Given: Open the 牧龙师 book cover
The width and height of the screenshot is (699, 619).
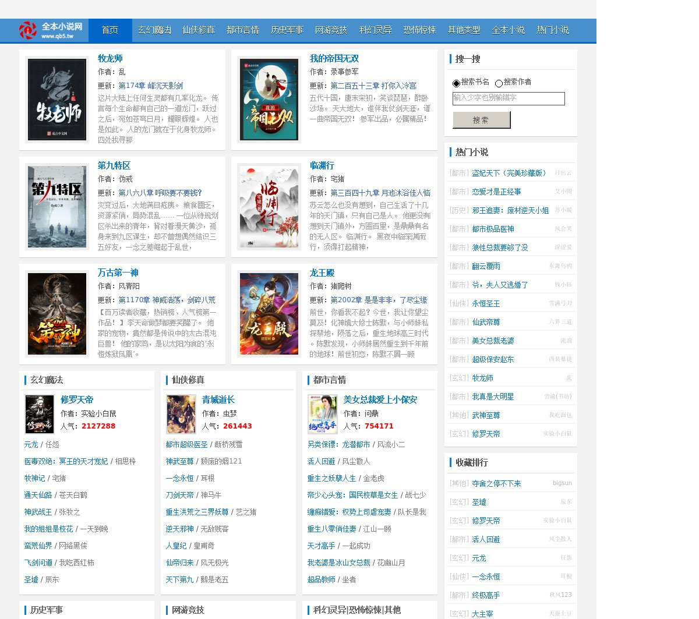Looking at the screenshot, I should (57, 100).
